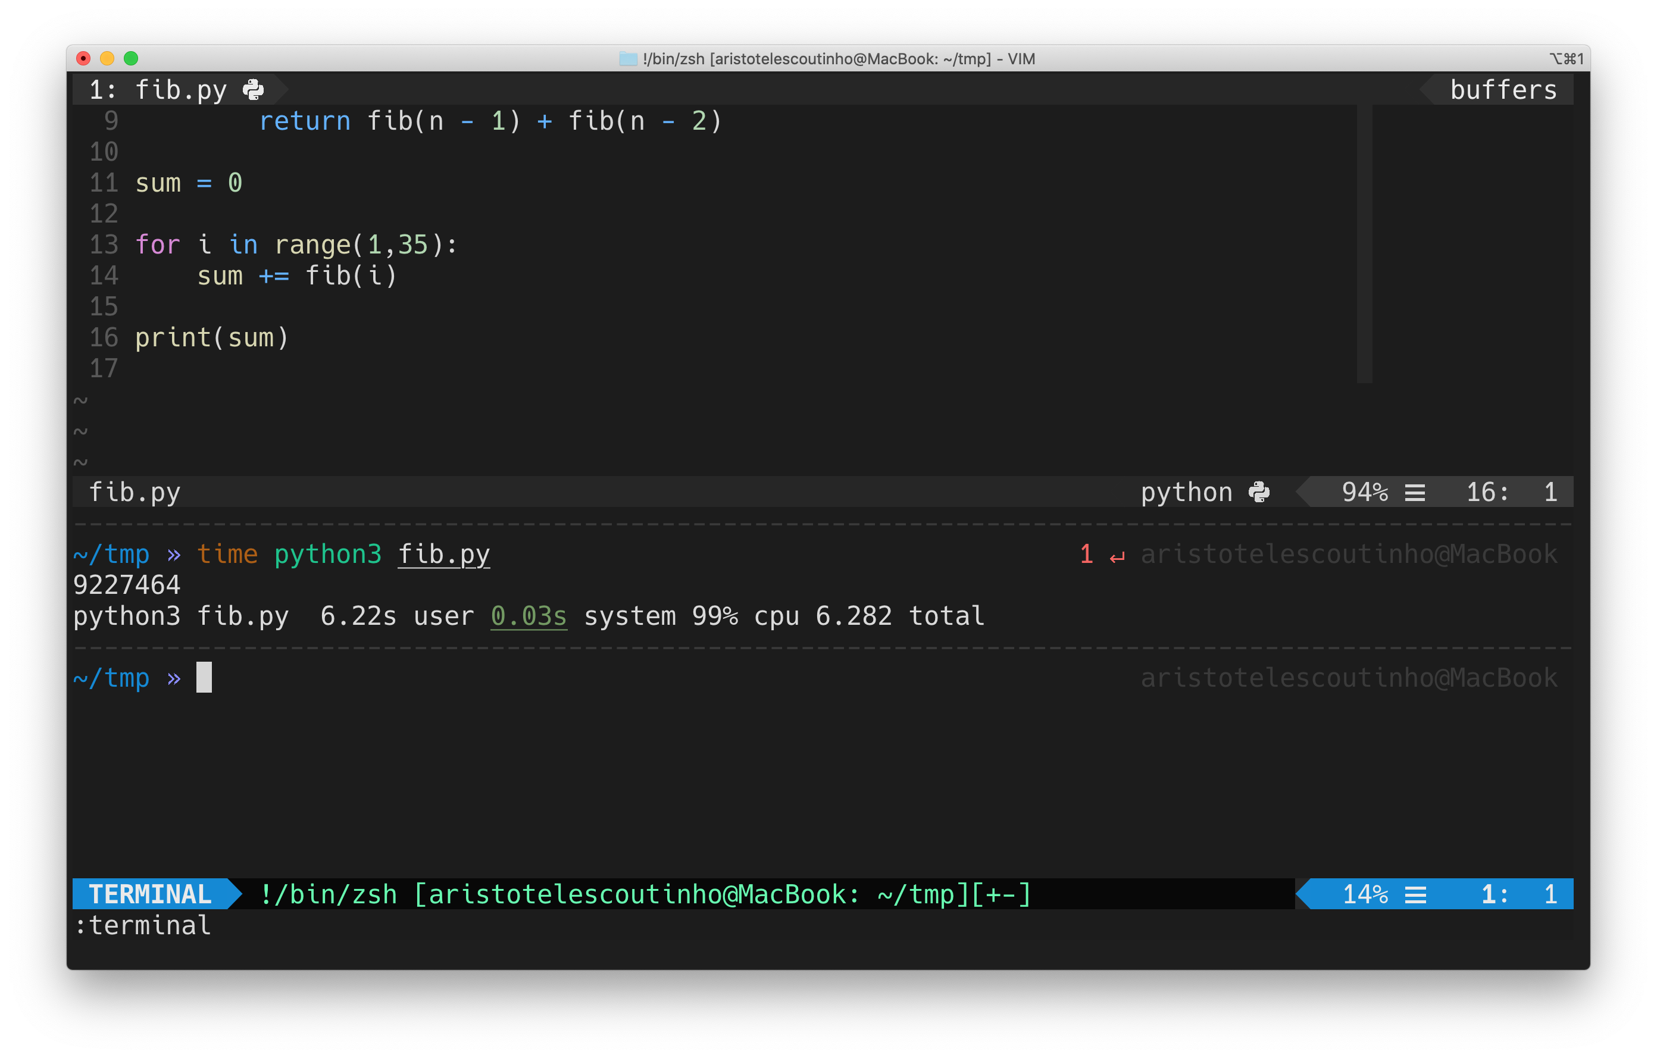The height and width of the screenshot is (1058, 1657).
Task: Click the lines icon beside 94% in statusline
Action: click(x=1415, y=493)
